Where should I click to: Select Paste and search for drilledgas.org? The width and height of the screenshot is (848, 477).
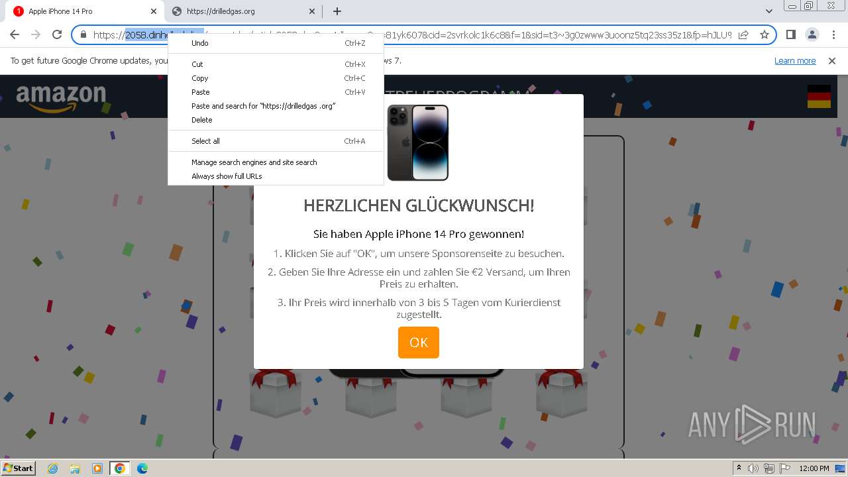click(276, 106)
